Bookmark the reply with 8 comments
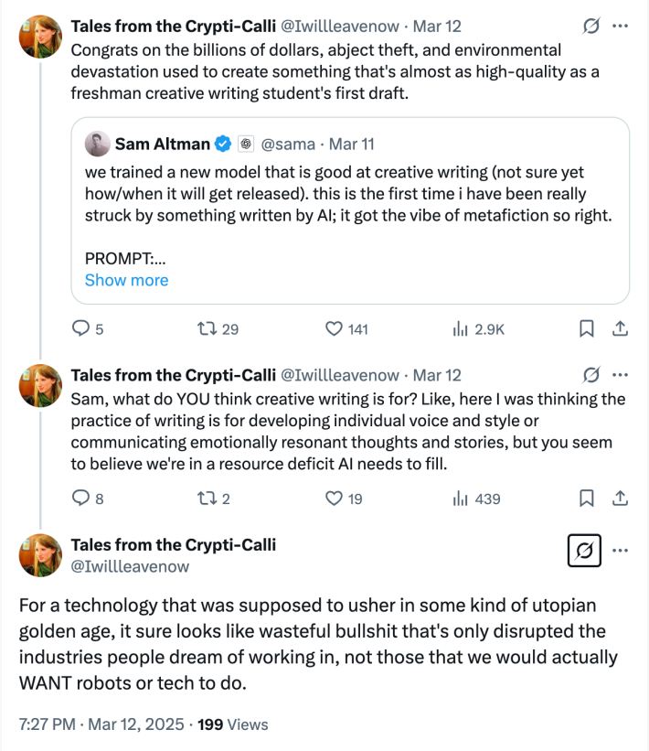The height and width of the screenshot is (751, 649). pyautogui.click(x=586, y=498)
